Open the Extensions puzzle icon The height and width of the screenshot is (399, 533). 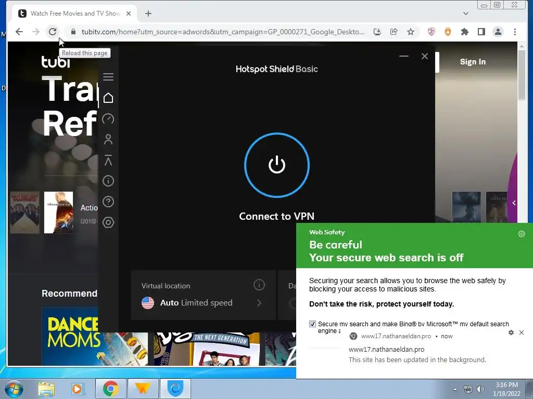pos(465,32)
